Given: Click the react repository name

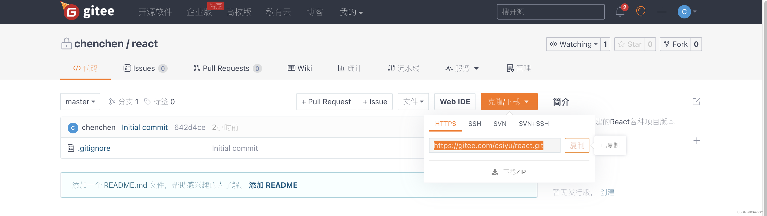Looking at the screenshot, I should (145, 44).
